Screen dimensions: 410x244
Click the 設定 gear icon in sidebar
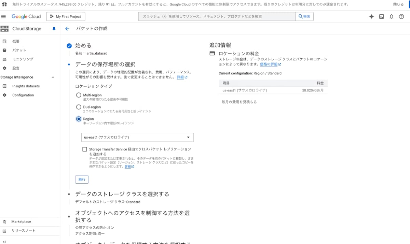(4, 68)
